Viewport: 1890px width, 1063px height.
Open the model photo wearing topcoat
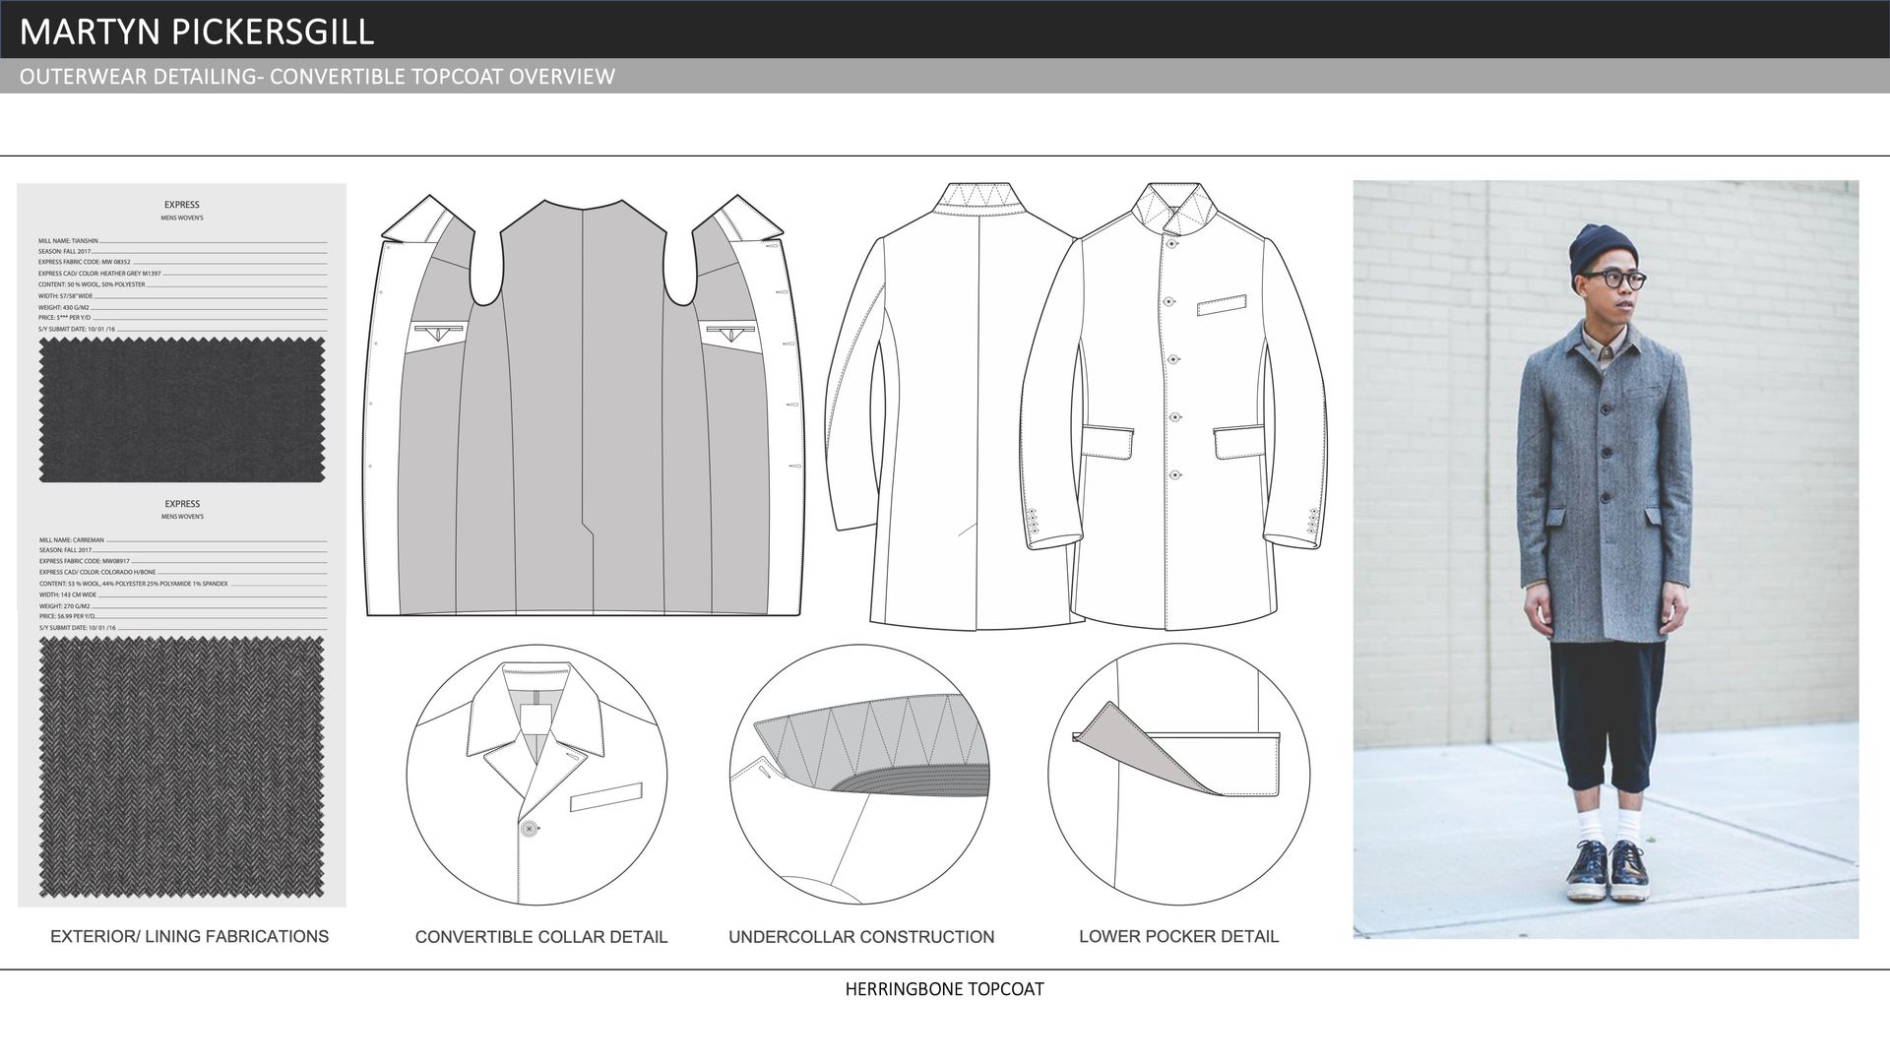(1606, 558)
